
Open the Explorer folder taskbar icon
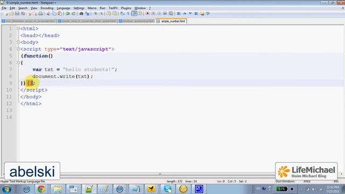point(58,189)
